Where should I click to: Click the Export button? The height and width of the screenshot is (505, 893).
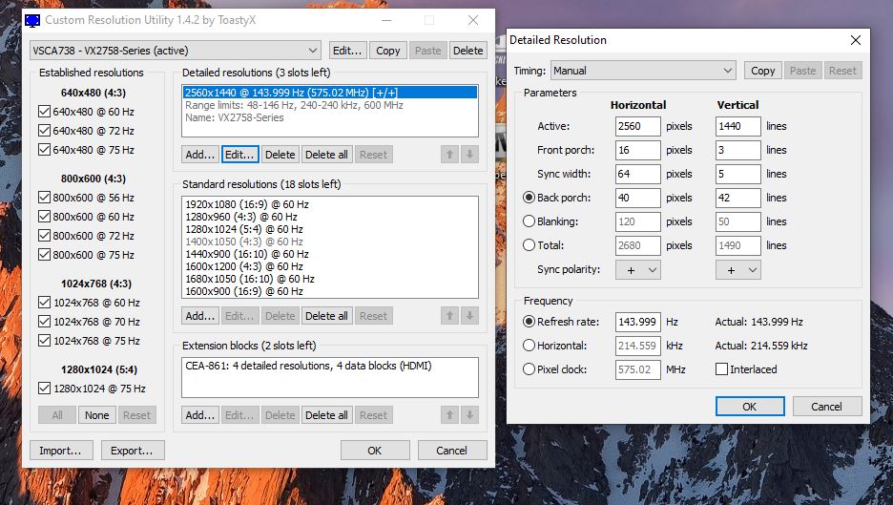tap(132, 451)
